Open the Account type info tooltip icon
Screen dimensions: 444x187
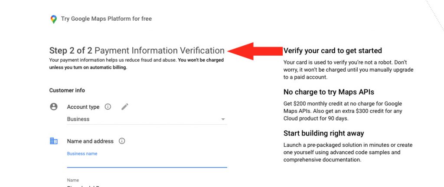point(108,107)
